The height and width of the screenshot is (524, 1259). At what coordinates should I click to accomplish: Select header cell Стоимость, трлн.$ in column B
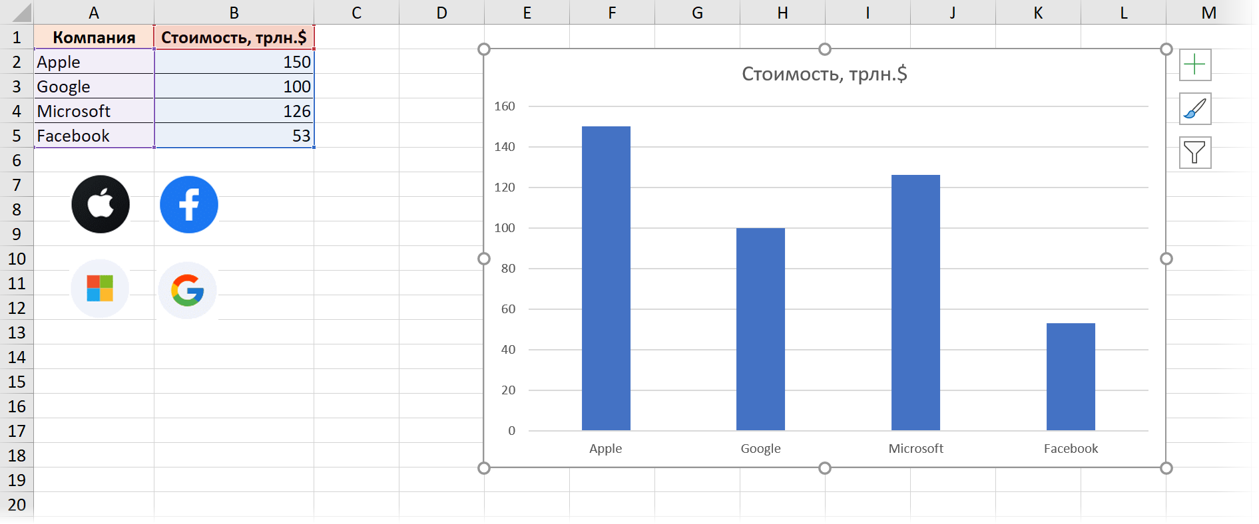click(x=234, y=37)
